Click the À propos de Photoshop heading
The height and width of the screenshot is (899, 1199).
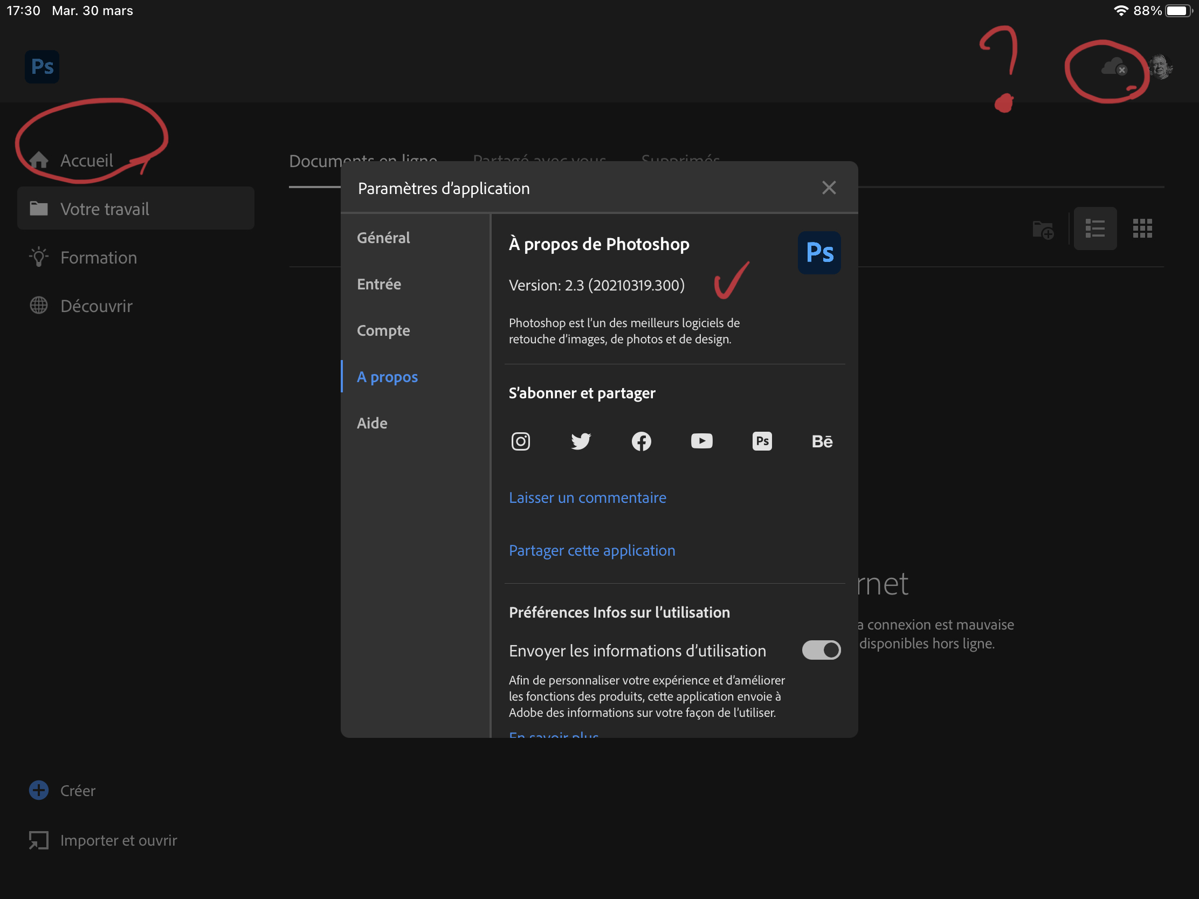pyautogui.click(x=599, y=244)
